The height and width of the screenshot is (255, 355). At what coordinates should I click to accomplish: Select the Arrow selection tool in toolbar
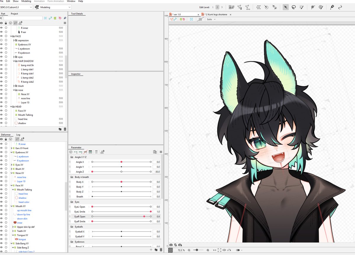coord(285,7)
